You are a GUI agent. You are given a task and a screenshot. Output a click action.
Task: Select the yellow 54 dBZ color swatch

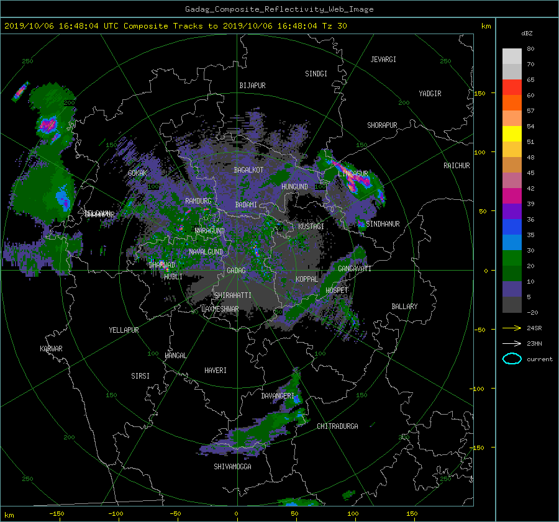[x=512, y=133]
